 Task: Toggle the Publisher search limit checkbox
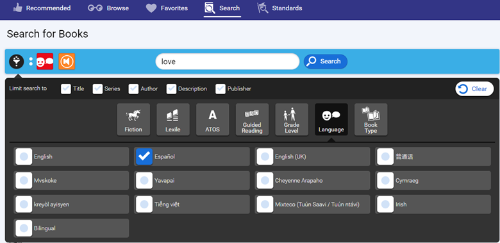[x=221, y=89]
